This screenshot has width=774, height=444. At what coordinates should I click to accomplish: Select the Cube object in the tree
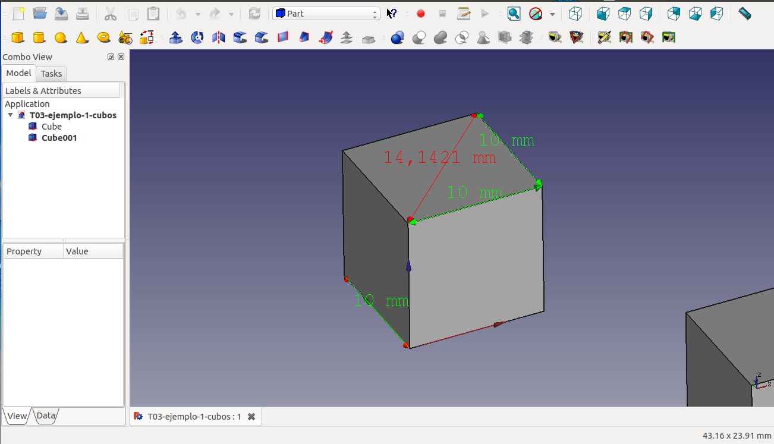pos(51,127)
